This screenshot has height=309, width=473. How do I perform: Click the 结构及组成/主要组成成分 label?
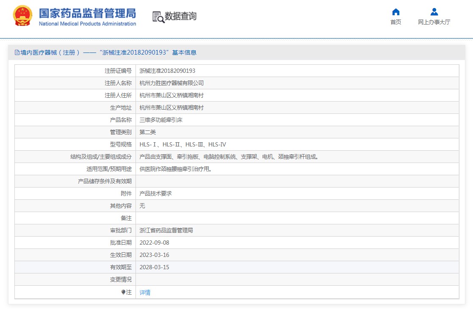(x=101, y=157)
